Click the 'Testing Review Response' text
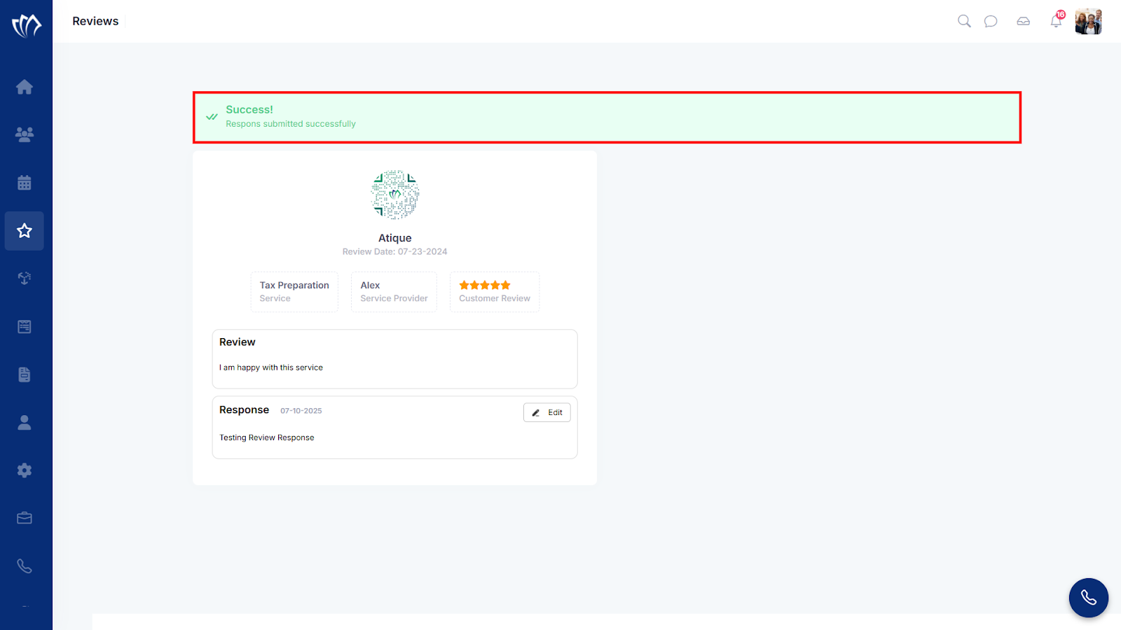 tap(267, 437)
